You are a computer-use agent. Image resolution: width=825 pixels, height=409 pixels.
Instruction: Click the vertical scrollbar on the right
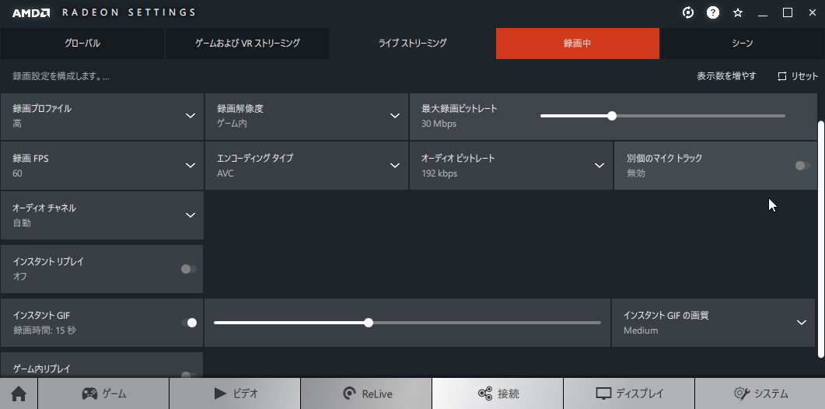pos(820,239)
